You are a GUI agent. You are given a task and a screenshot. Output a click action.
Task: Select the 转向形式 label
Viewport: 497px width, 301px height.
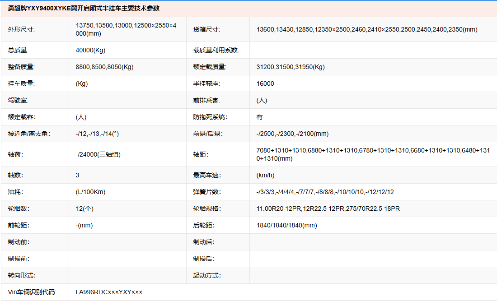[x=22, y=276]
